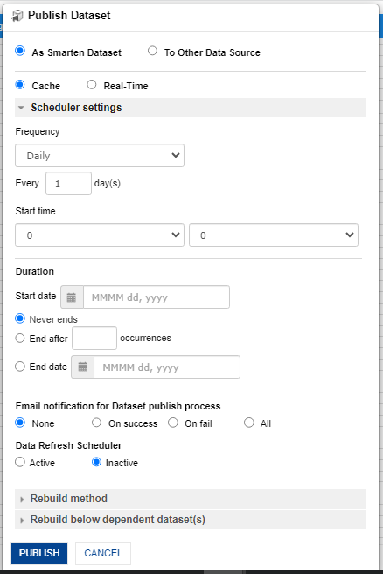Open the Start time minute dropdown
This screenshot has width=383, height=574.
274,235
